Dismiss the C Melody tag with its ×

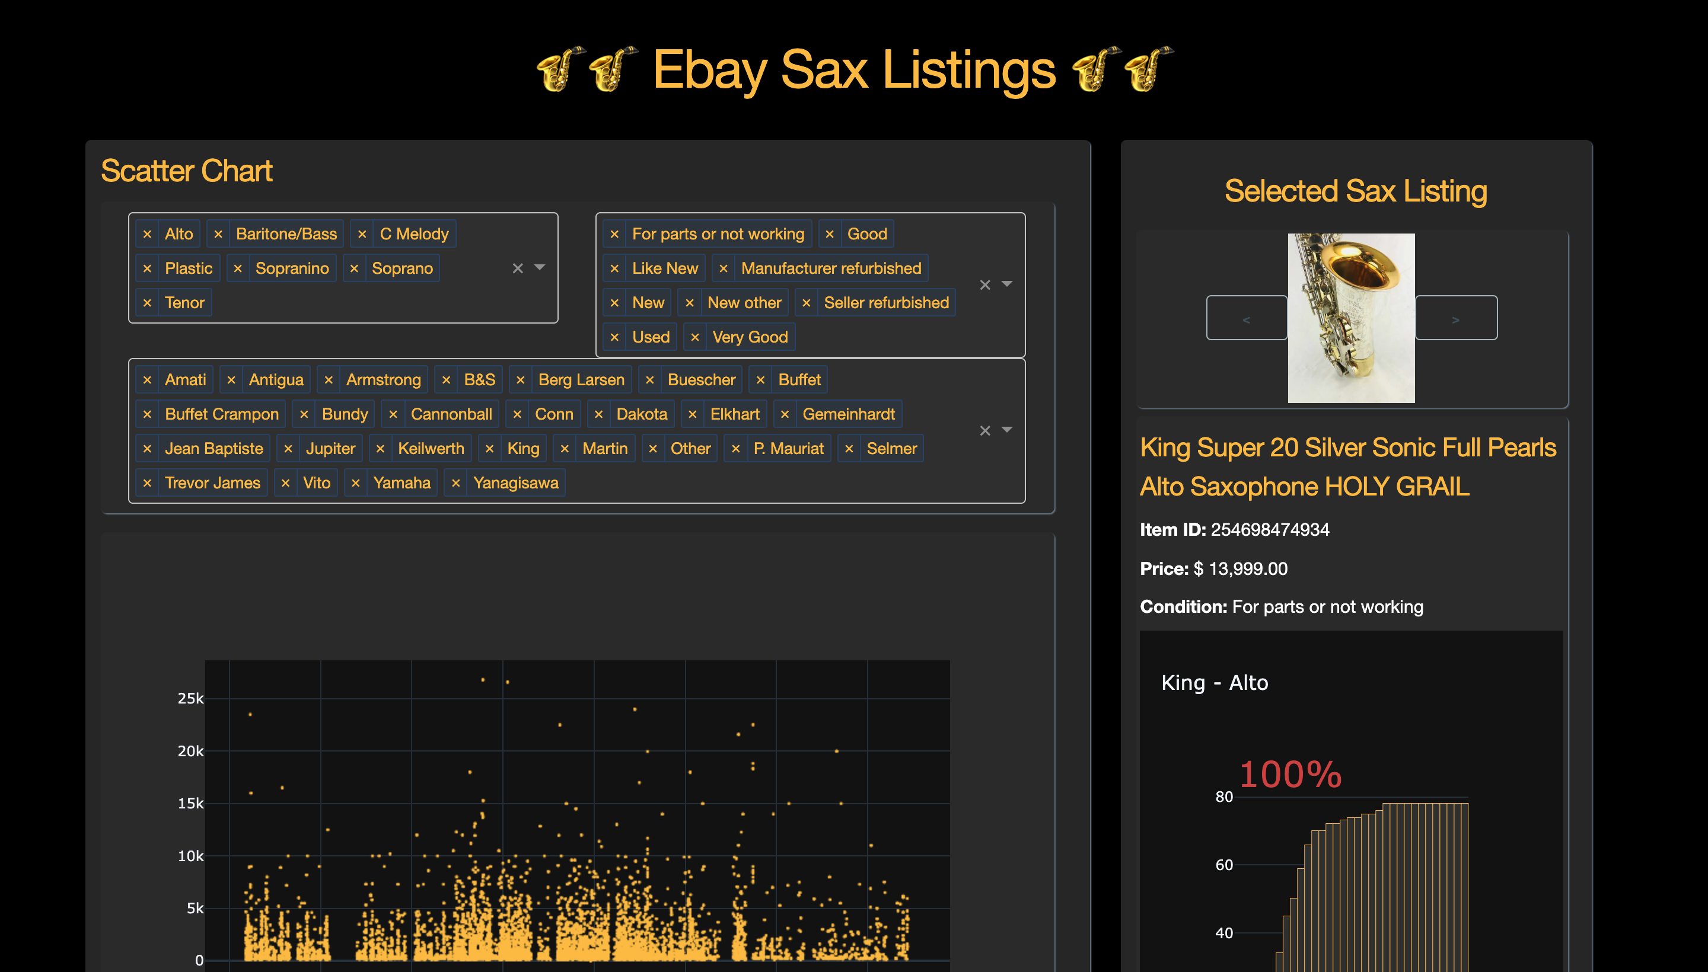coord(363,234)
